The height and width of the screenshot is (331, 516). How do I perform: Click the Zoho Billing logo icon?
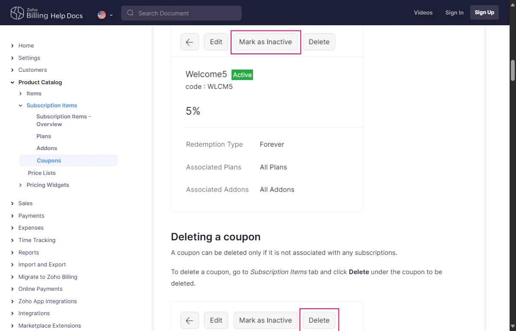click(x=17, y=13)
